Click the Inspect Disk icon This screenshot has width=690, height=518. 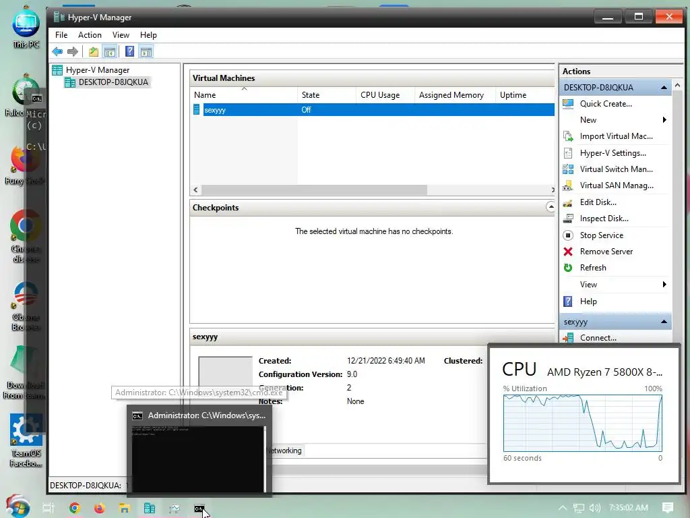(x=568, y=219)
